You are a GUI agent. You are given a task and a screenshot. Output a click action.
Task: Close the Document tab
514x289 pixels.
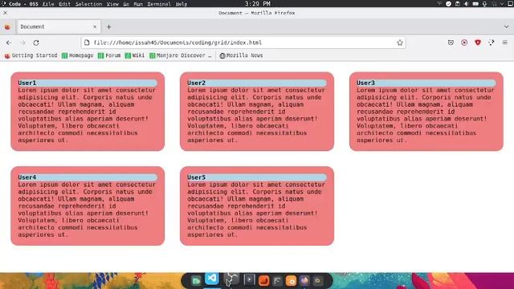95,26
